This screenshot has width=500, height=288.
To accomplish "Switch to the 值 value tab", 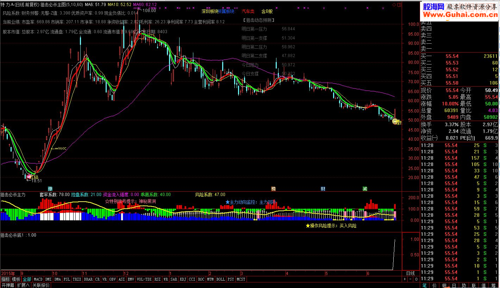I will 484,285.
